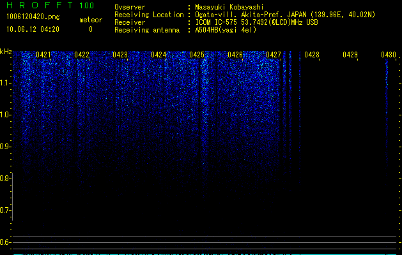The image size is (402, 255).
Task: Click the HROFFT 1.0.0 title text
Action: coord(50,5)
